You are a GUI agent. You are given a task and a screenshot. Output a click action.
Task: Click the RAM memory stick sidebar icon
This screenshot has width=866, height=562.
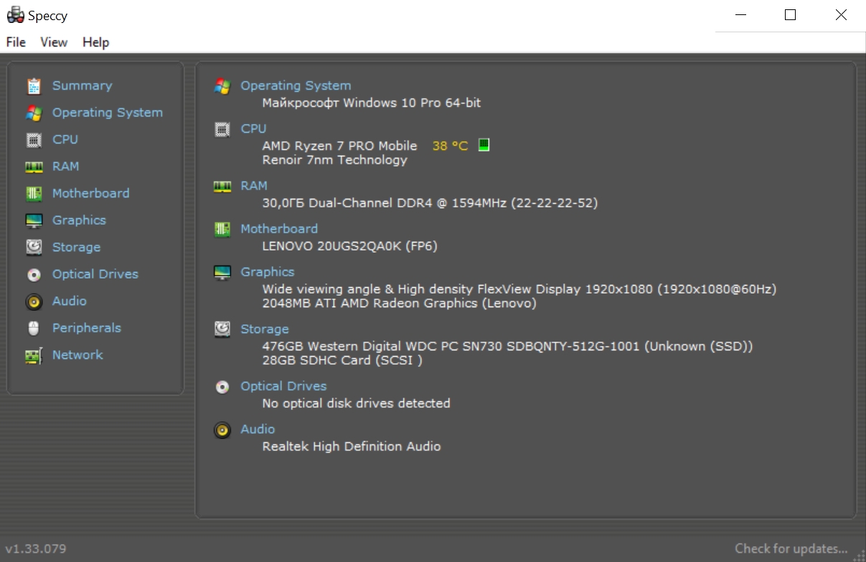click(34, 167)
